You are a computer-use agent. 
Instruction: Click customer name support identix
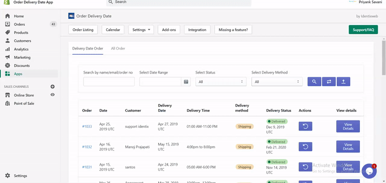tap(137, 126)
